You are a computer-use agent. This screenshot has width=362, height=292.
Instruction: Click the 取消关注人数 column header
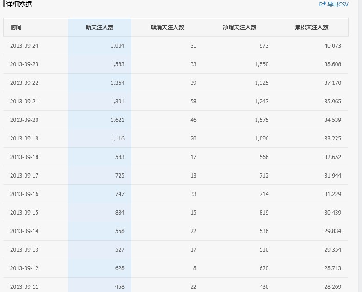(168, 27)
